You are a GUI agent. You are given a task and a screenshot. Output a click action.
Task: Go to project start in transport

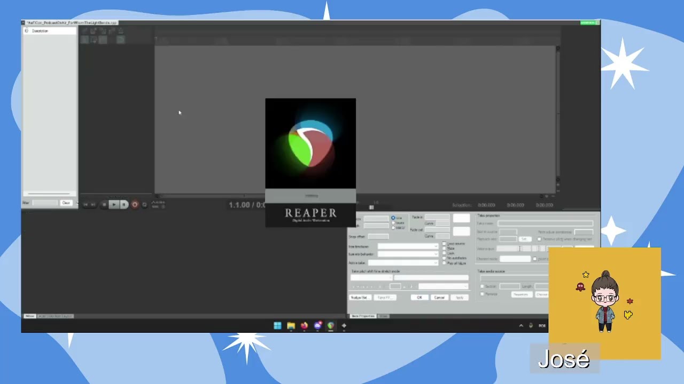point(85,204)
